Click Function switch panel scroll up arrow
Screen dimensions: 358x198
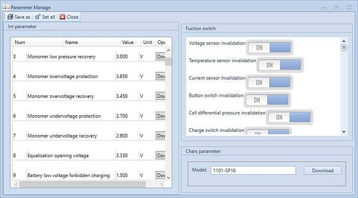[344, 41]
